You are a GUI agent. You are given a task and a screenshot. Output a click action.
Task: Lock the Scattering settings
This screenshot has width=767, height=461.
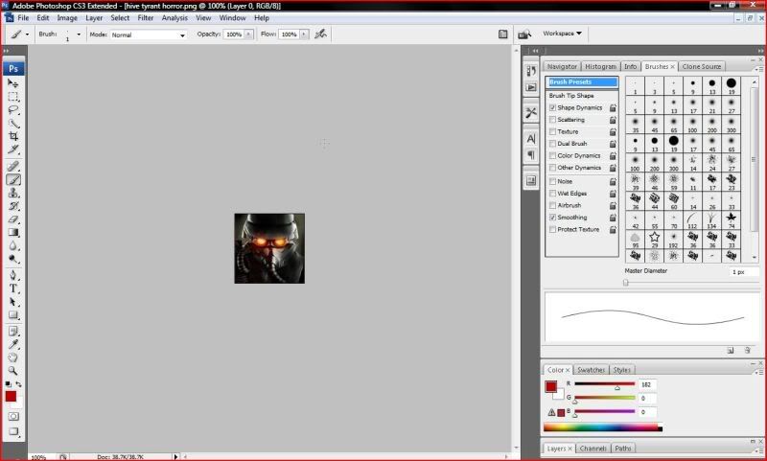[613, 120]
